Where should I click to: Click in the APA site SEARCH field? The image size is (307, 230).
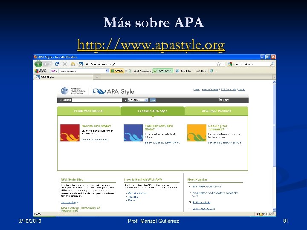[97, 100]
